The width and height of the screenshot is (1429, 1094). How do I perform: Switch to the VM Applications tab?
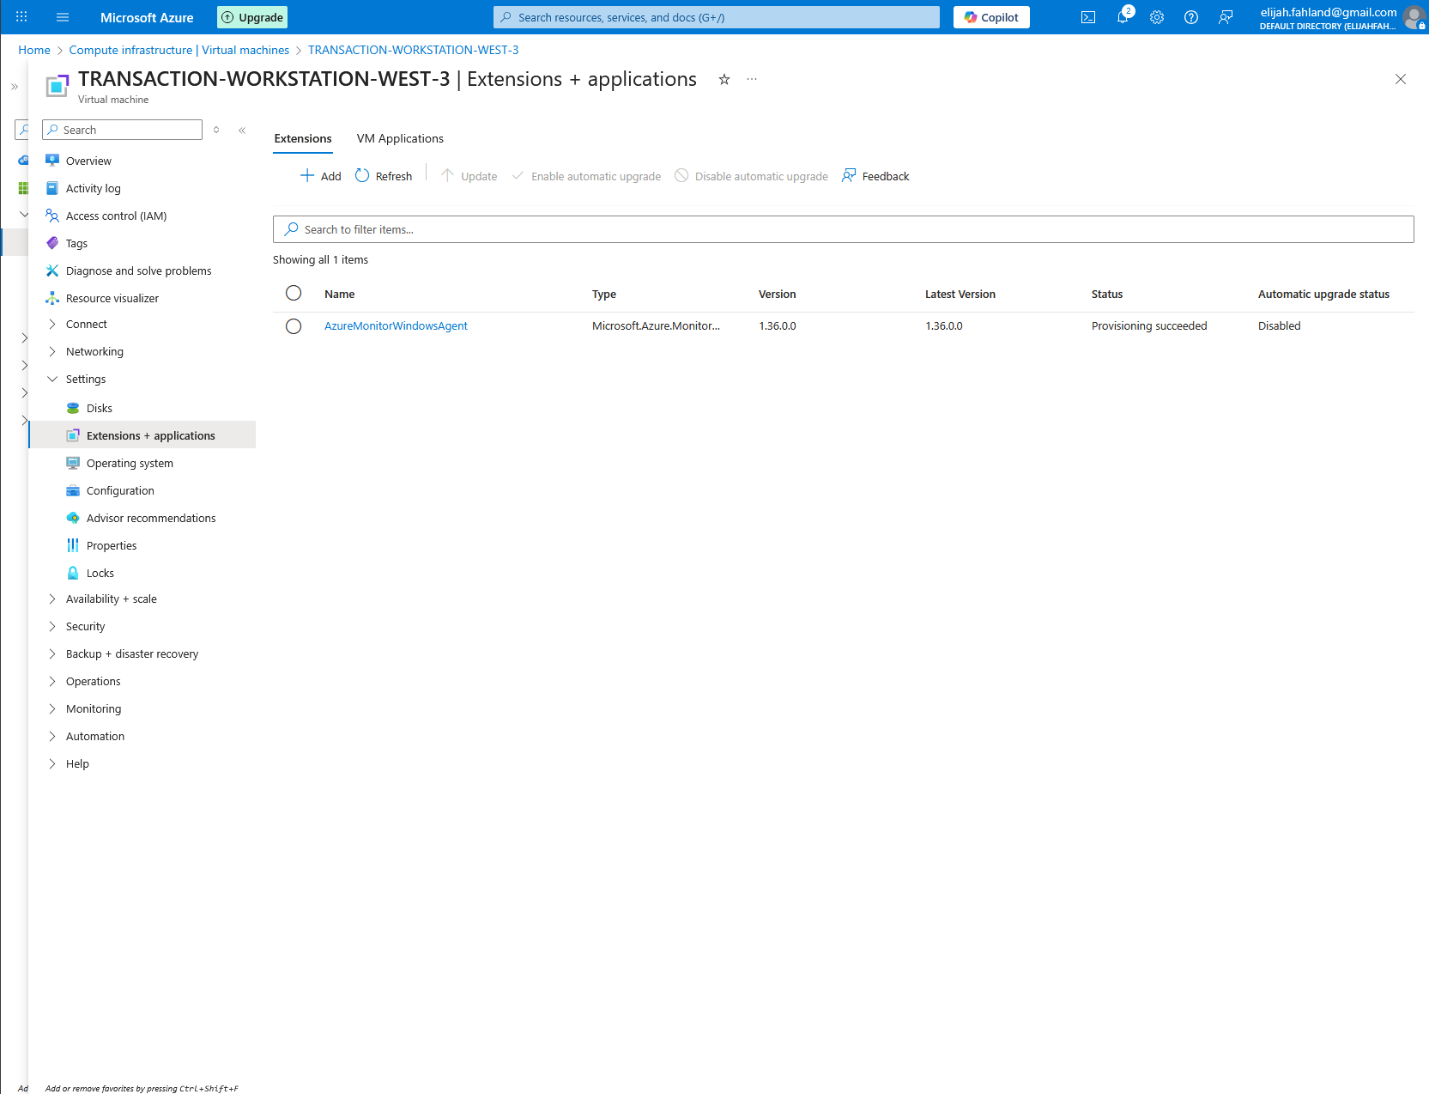(400, 138)
